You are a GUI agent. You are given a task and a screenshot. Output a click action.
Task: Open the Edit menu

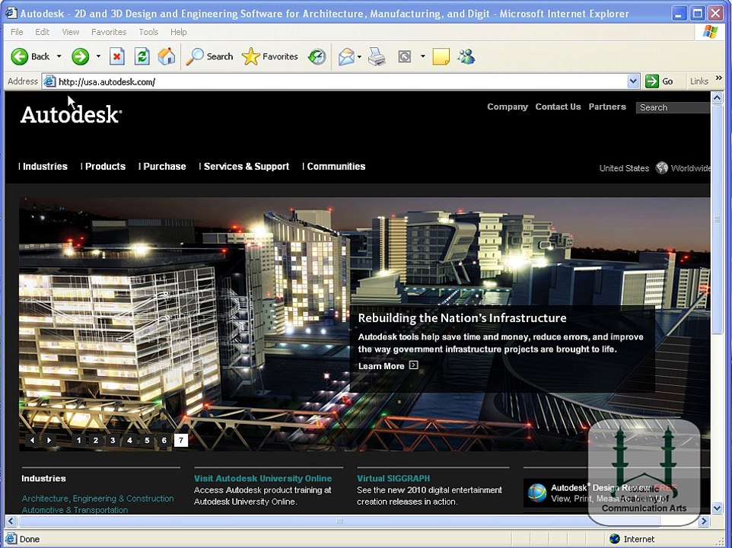[42, 32]
